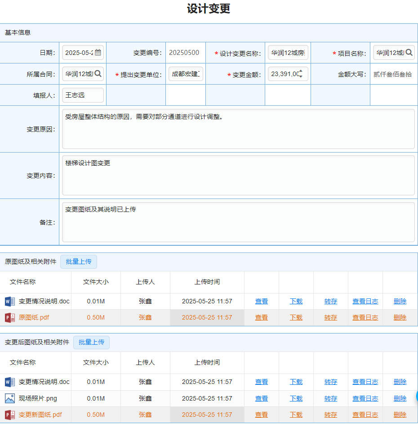Delete 原图纸.pdf using 删除 link

pos(400,317)
